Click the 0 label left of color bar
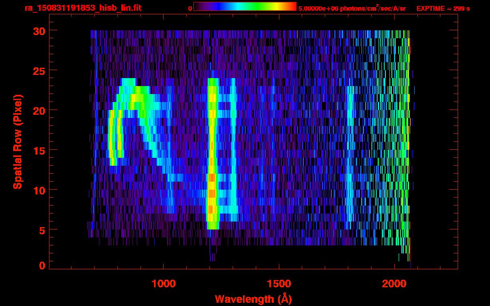Viewport: 490px width, 306px height. 190,8
